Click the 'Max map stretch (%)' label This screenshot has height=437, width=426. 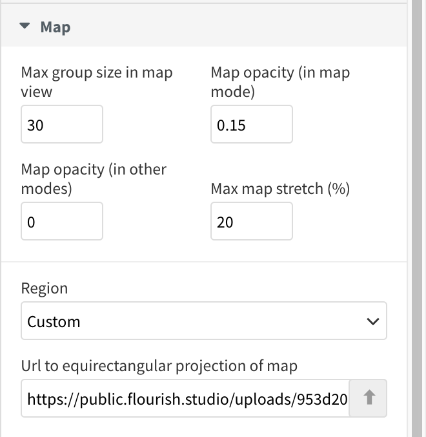pyautogui.click(x=280, y=189)
